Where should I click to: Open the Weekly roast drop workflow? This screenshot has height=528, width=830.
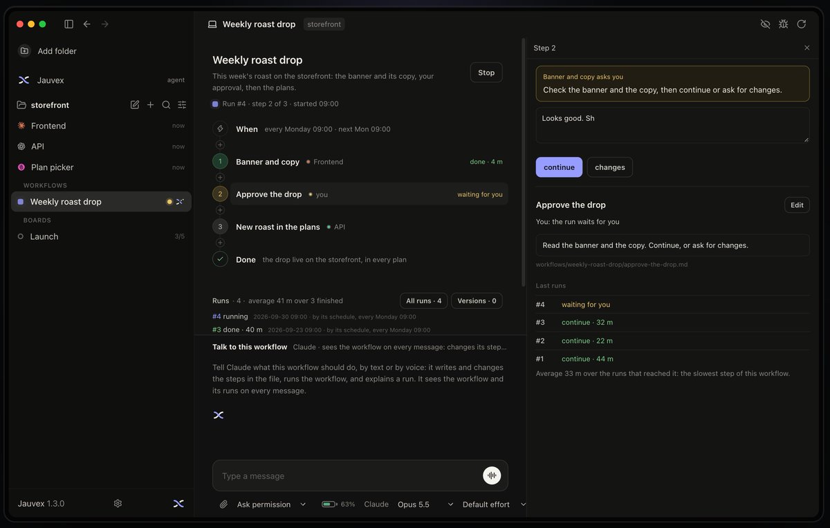coord(101,202)
